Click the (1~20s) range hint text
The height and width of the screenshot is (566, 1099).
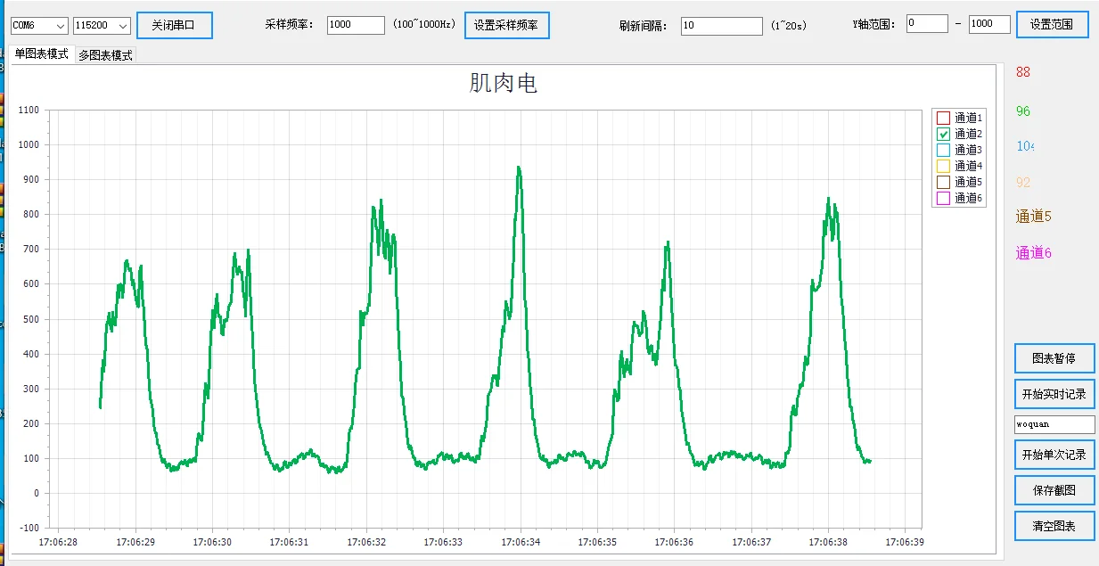pos(789,26)
